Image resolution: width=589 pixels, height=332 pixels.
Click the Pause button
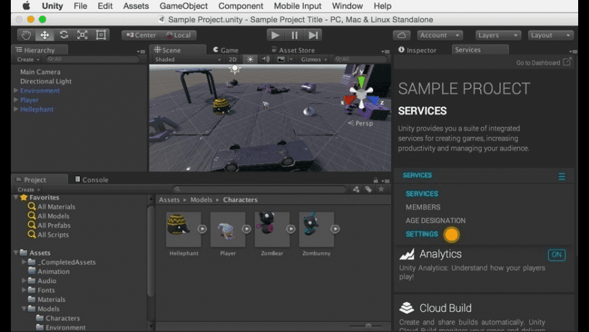(x=294, y=35)
